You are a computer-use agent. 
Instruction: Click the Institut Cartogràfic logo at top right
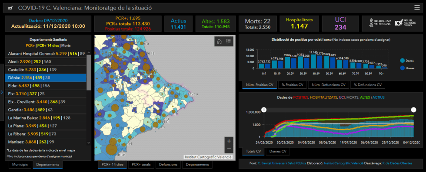[x=405, y=23]
